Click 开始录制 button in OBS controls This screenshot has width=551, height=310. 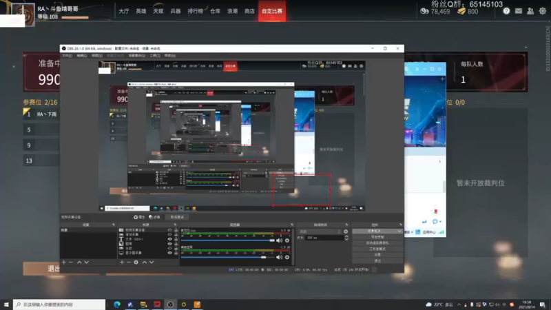coord(377,237)
